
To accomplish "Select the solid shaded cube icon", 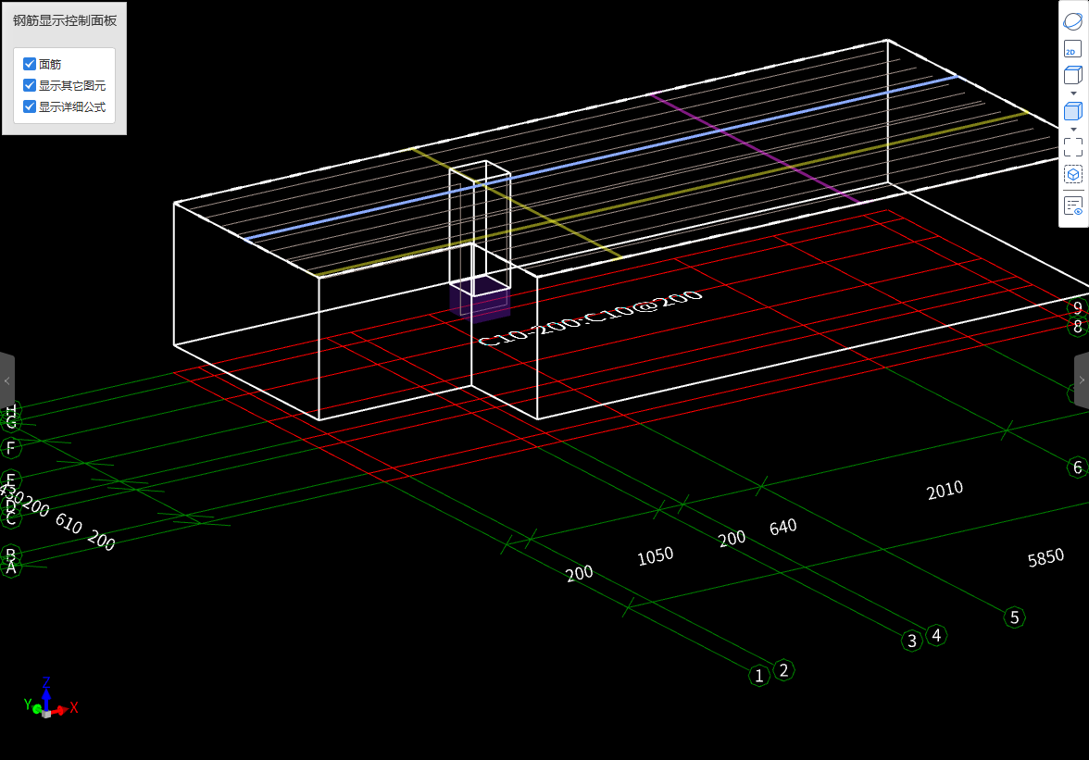I will tap(1073, 111).
